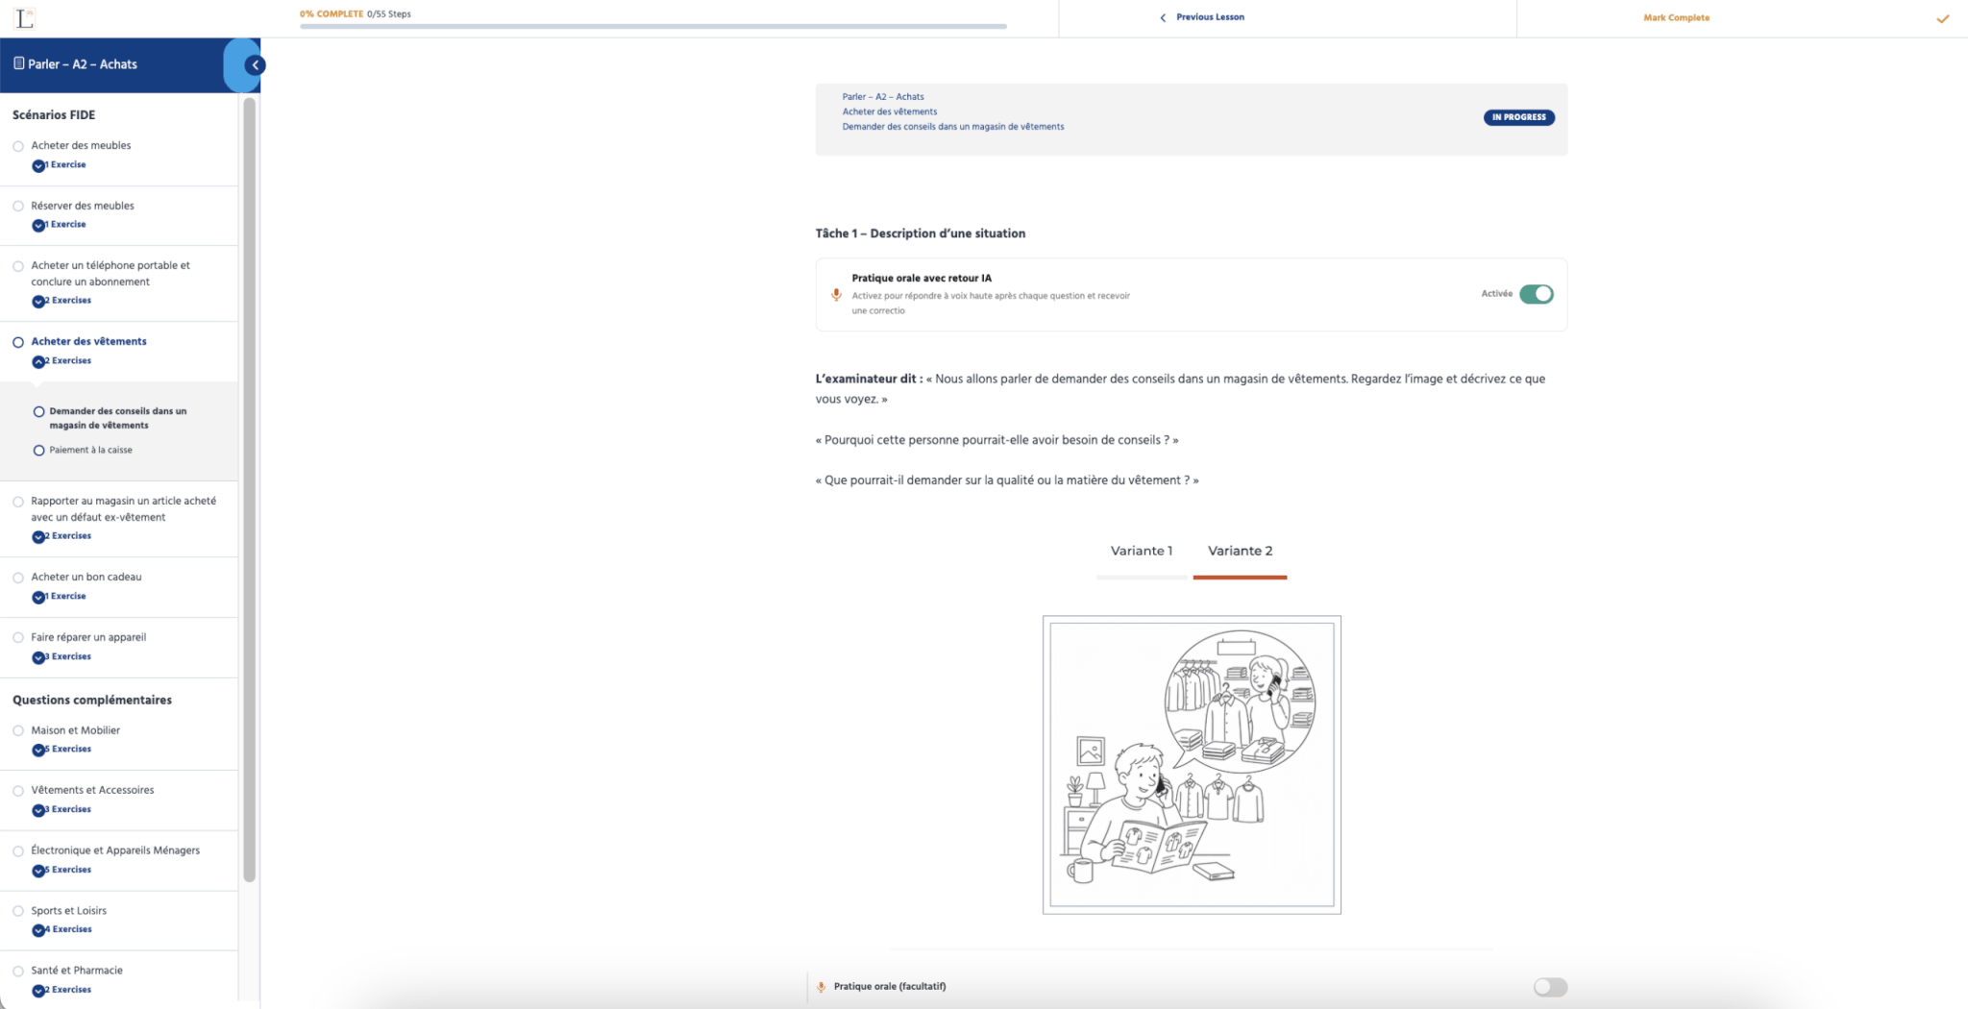Click the IN PROGRESS status badge
The height and width of the screenshot is (1009, 1968).
(1518, 117)
